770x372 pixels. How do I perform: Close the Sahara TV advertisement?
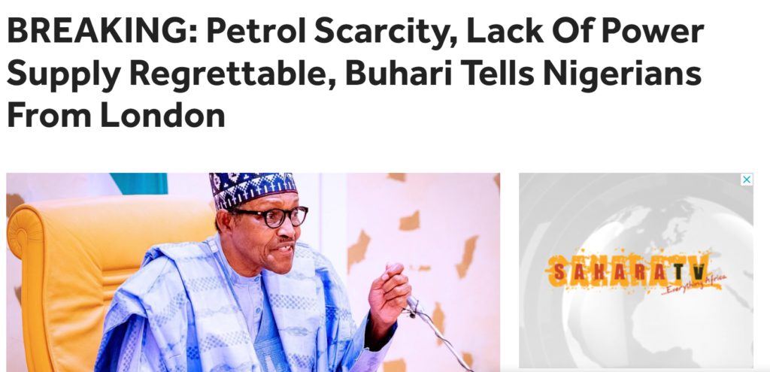click(x=746, y=180)
